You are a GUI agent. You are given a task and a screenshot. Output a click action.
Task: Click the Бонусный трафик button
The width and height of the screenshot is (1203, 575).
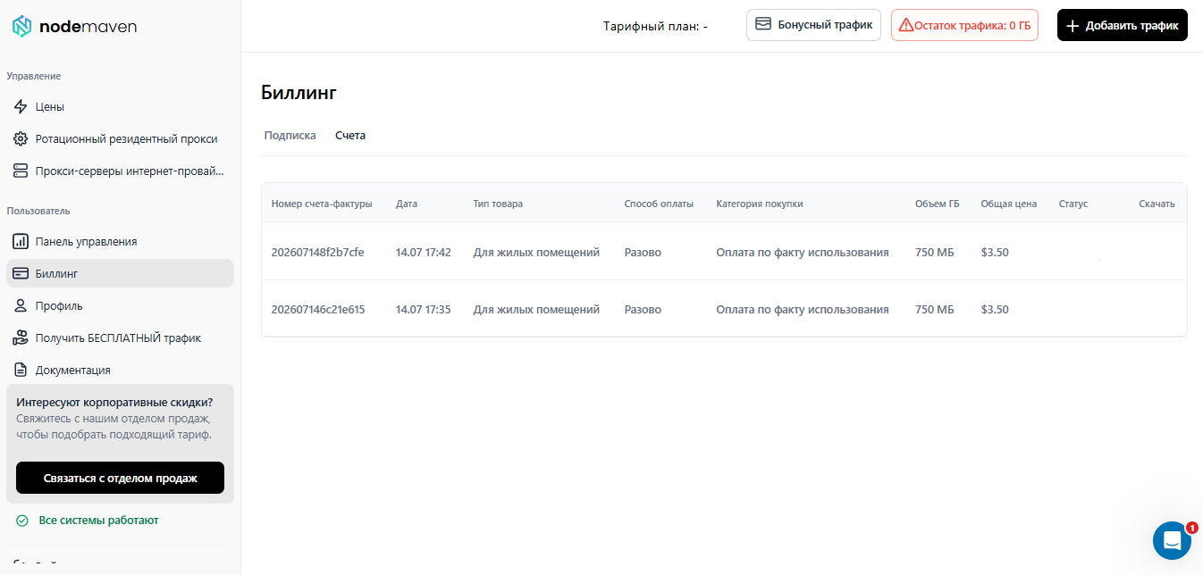click(x=813, y=25)
